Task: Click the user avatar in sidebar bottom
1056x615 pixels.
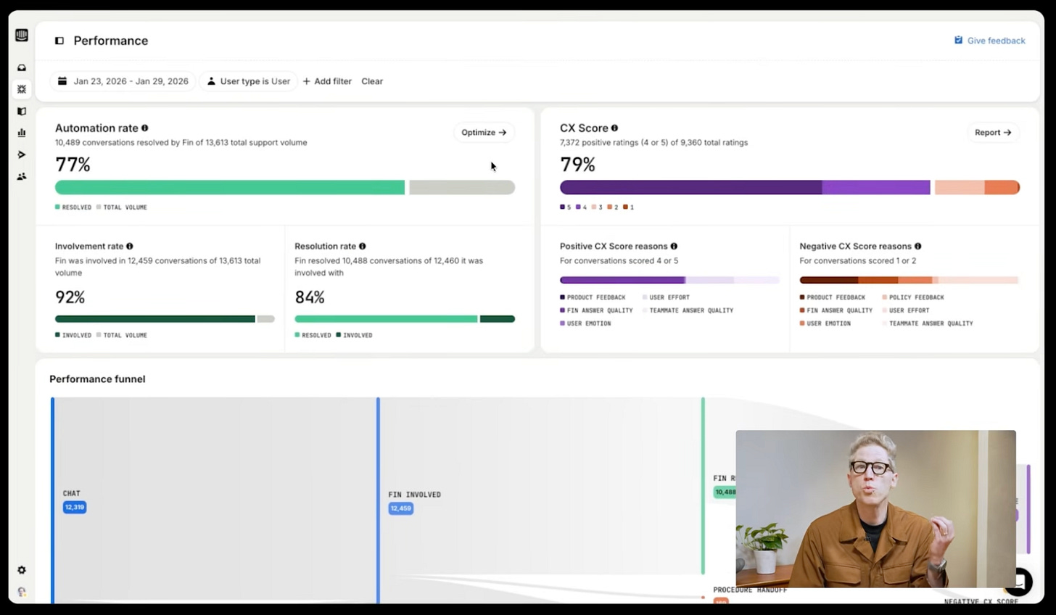Action: 22,592
